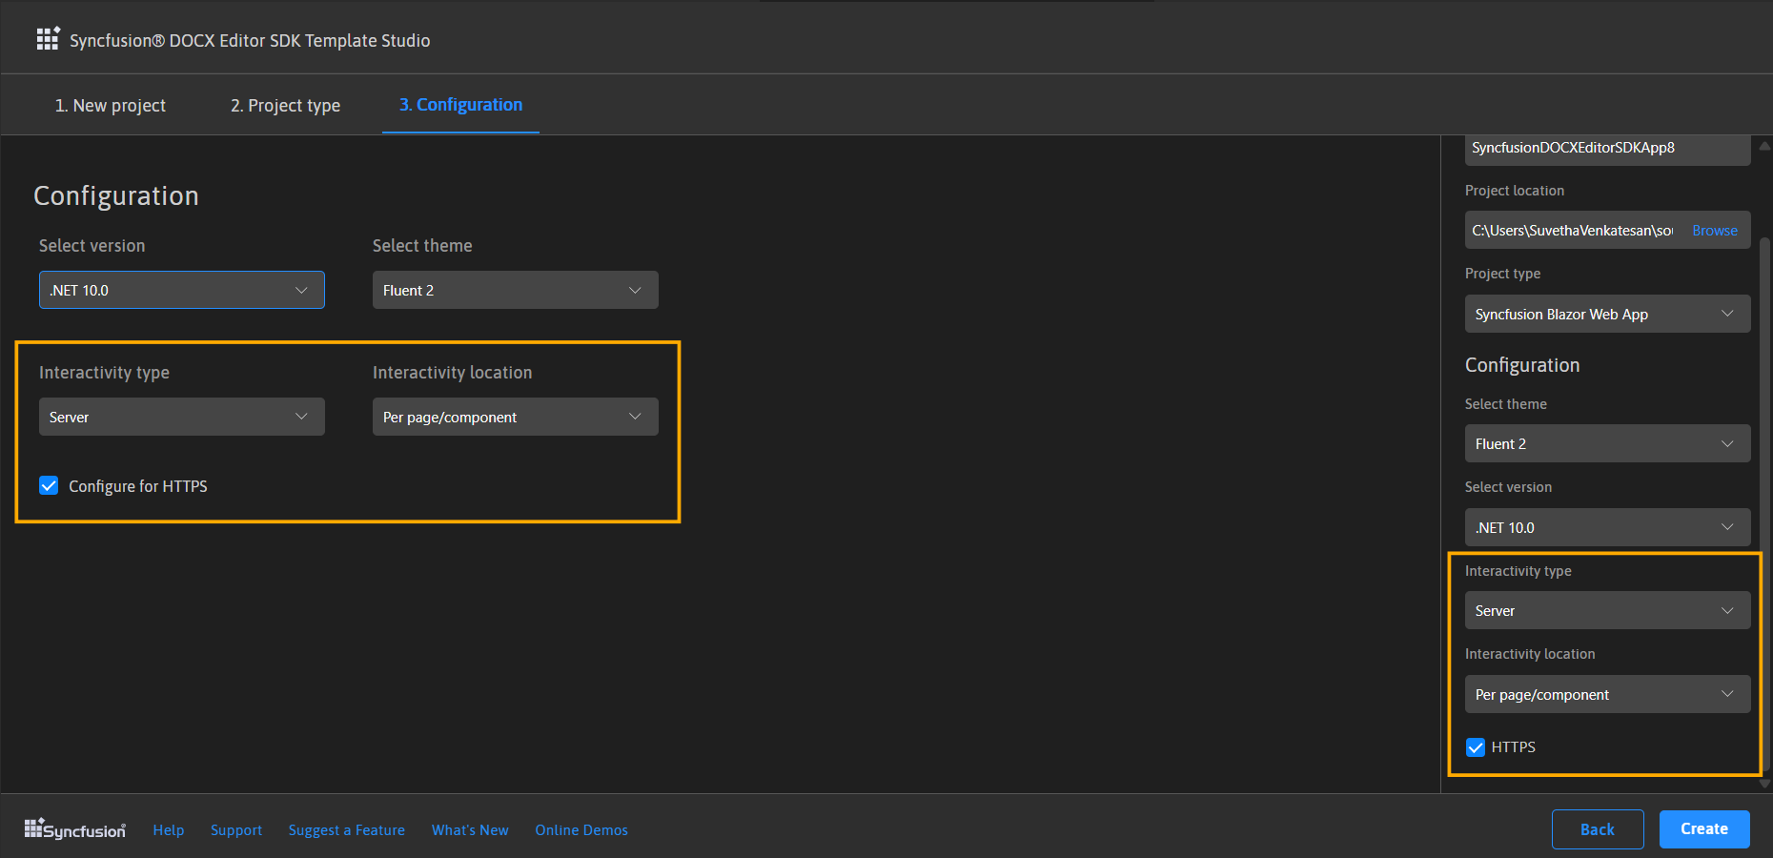Screen dimensions: 1773x858
Task: Click the Back button
Action: [x=1598, y=828]
